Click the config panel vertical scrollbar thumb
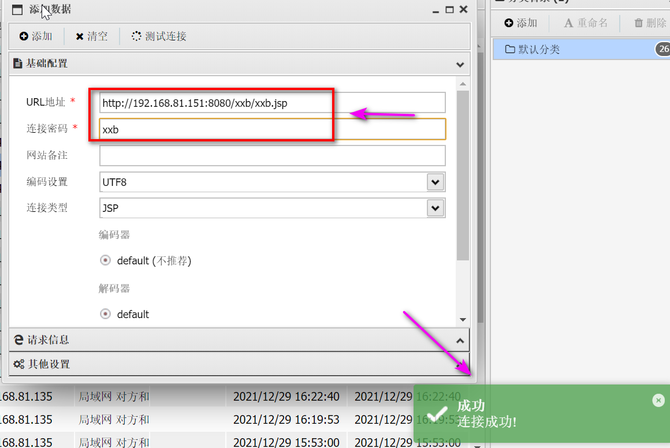670x448 pixels. (463, 175)
